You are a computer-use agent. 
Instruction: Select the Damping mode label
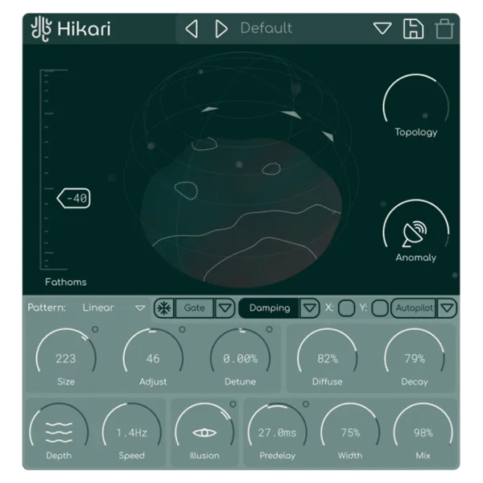(x=269, y=308)
